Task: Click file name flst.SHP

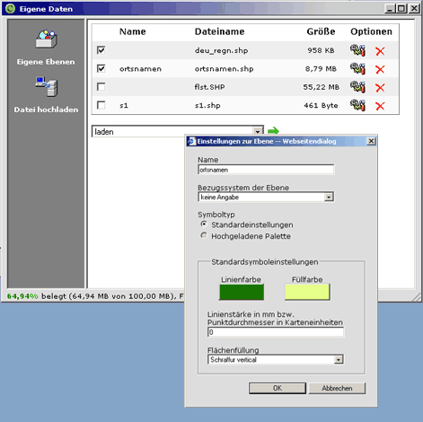Action: click(x=209, y=87)
